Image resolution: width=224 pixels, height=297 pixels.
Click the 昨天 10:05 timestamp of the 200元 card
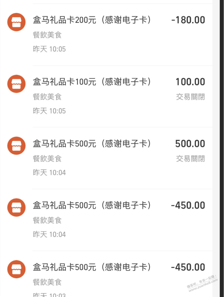49,49
